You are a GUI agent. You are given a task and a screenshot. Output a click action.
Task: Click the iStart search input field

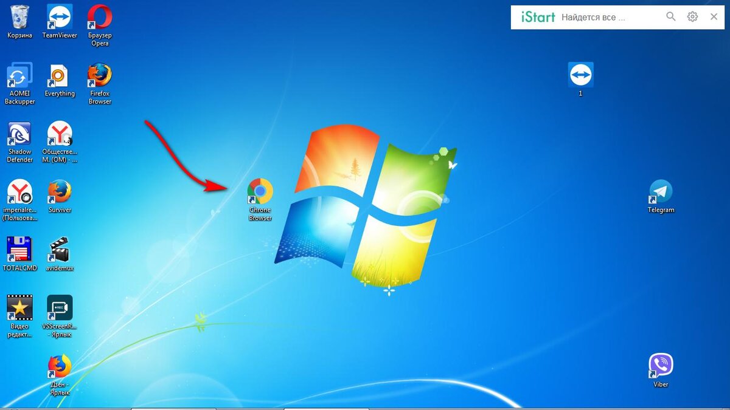pos(610,17)
